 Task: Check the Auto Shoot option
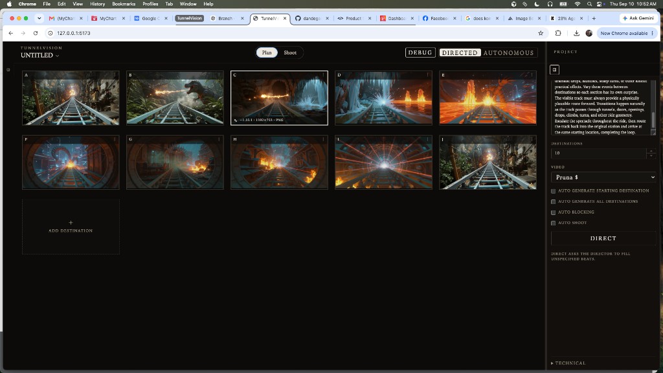pos(553,223)
